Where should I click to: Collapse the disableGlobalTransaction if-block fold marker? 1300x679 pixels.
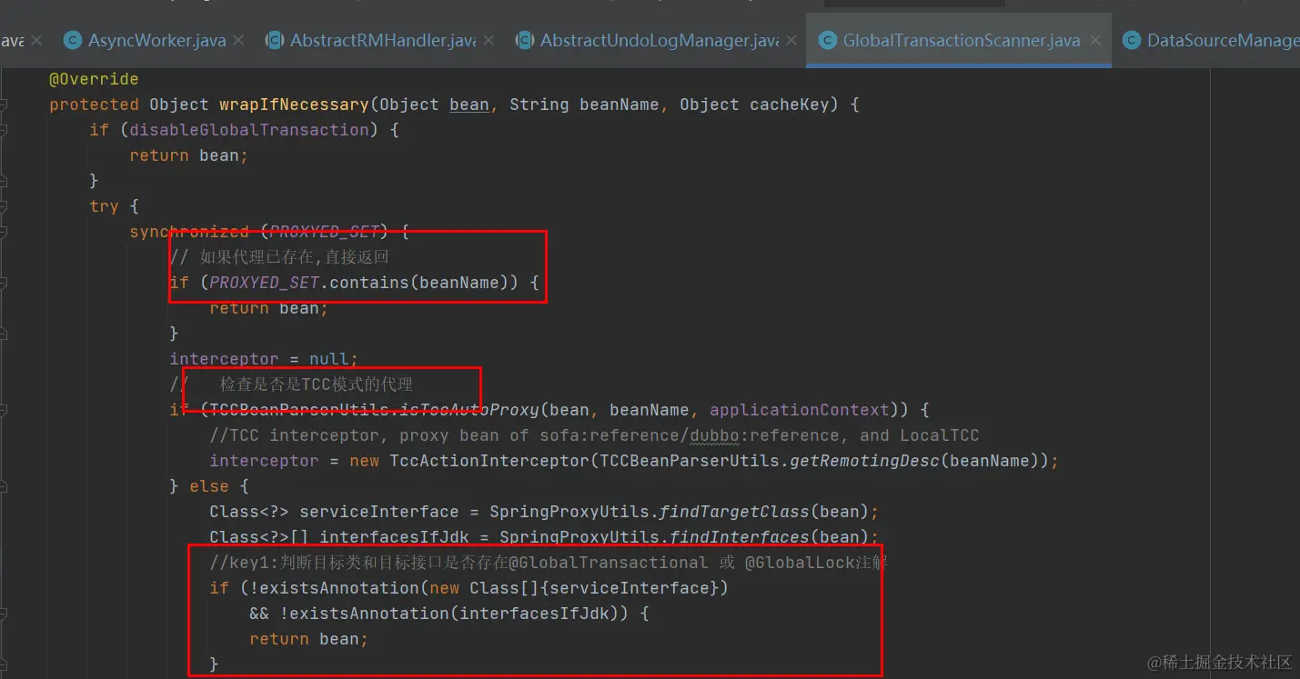pos(4,130)
